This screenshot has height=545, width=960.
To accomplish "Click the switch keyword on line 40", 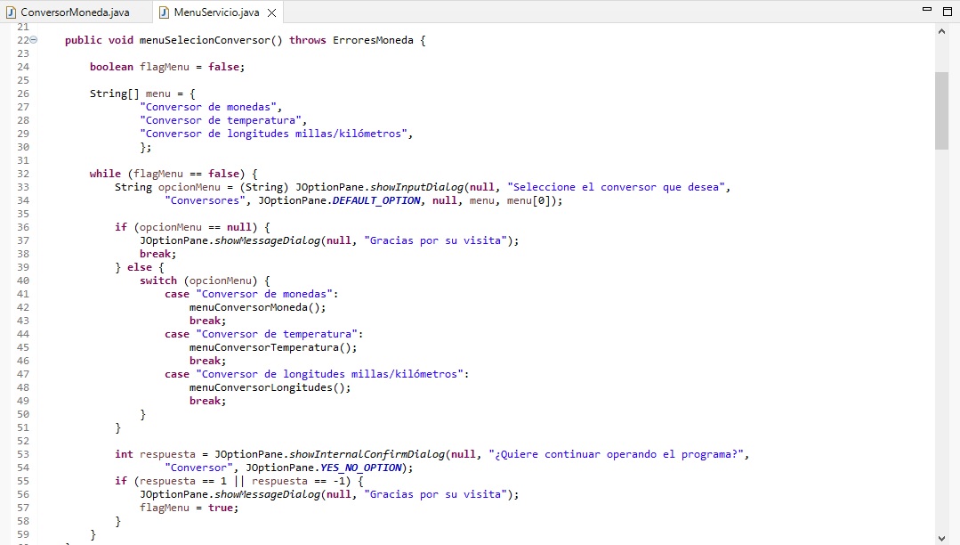I will (158, 281).
